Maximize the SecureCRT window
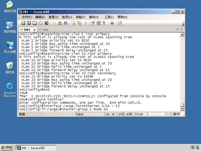Viewport: 201px width, 151px height. [178, 12]
